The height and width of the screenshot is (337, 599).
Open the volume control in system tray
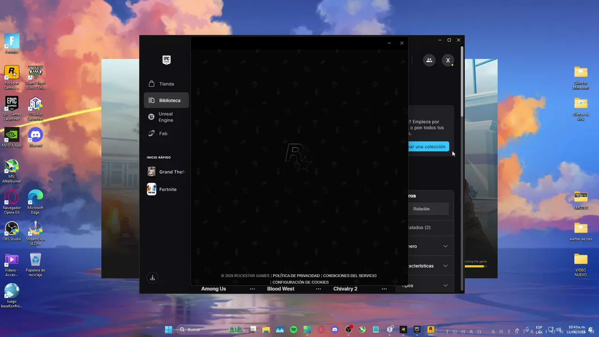click(558, 330)
